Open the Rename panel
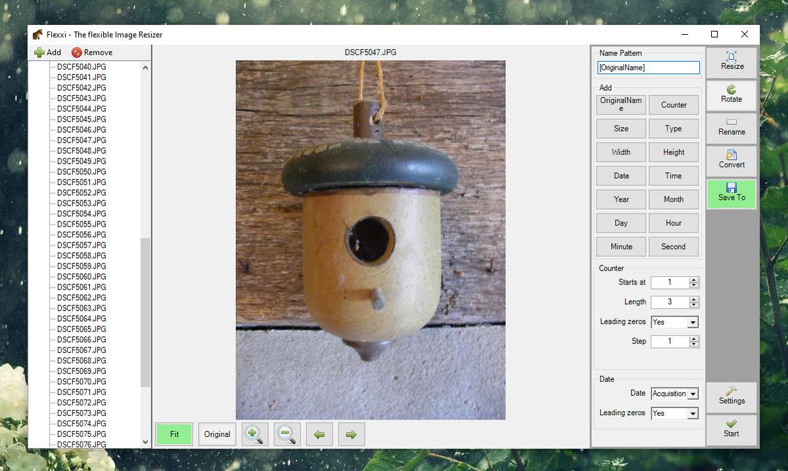Image resolution: width=788 pixels, height=471 pixels. click(x=731, y=128)
